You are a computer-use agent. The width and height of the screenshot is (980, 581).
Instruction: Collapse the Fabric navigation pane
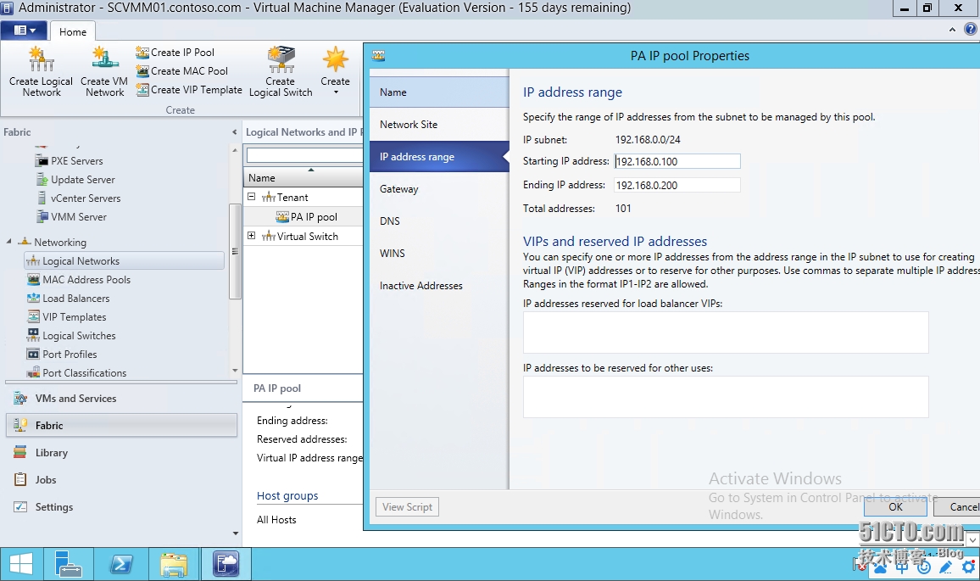click(234, 132)
